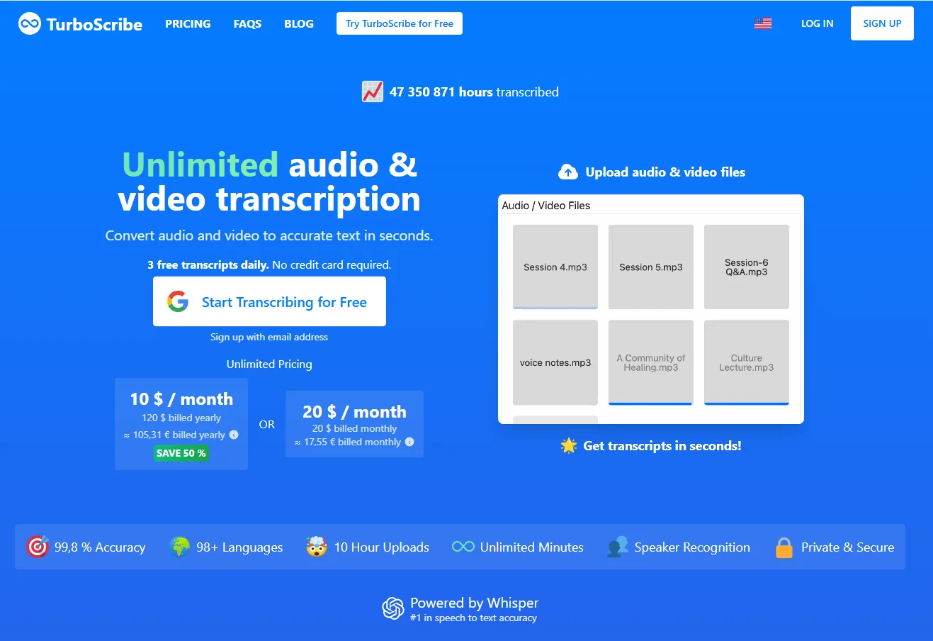
Task: Click progress bar under A Community of Healing.mp3
Action: click(x=651, y=403)
